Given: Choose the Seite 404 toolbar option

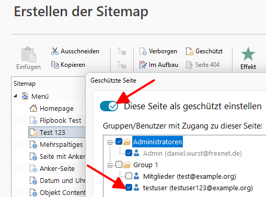Looking at the screenshot, I should 203,65.
